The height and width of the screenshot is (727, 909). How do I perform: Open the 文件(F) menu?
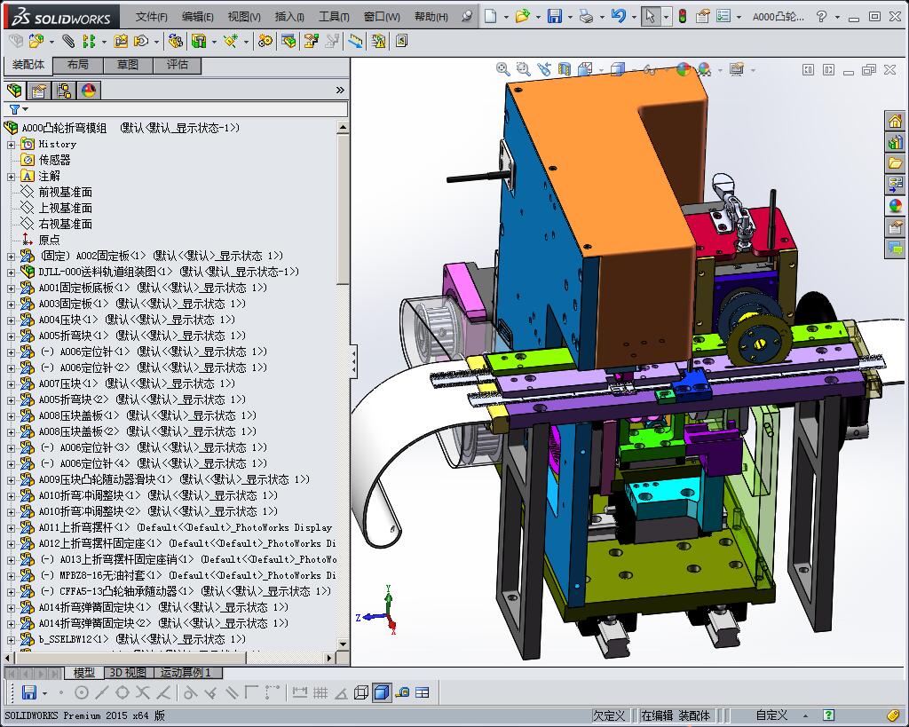pos(151,17)
